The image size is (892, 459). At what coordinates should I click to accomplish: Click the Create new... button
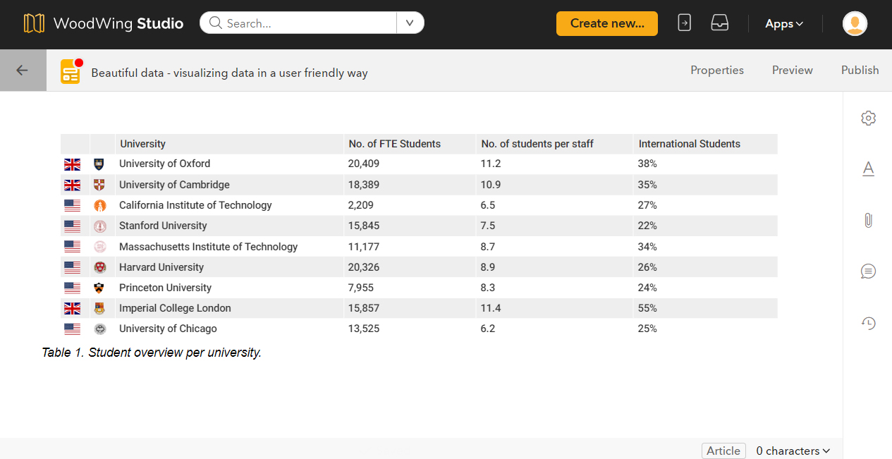(606, 23)
